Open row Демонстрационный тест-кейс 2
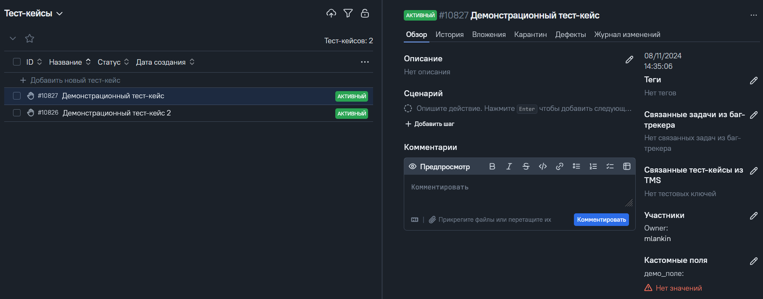This screenshot has width=763, height=299. (189, 113)
